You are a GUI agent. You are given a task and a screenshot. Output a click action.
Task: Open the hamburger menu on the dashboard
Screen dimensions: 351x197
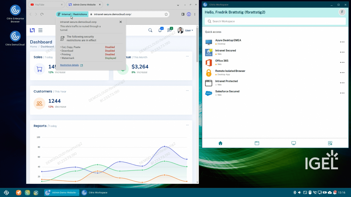pyautogui.click(x=40, y=30)
